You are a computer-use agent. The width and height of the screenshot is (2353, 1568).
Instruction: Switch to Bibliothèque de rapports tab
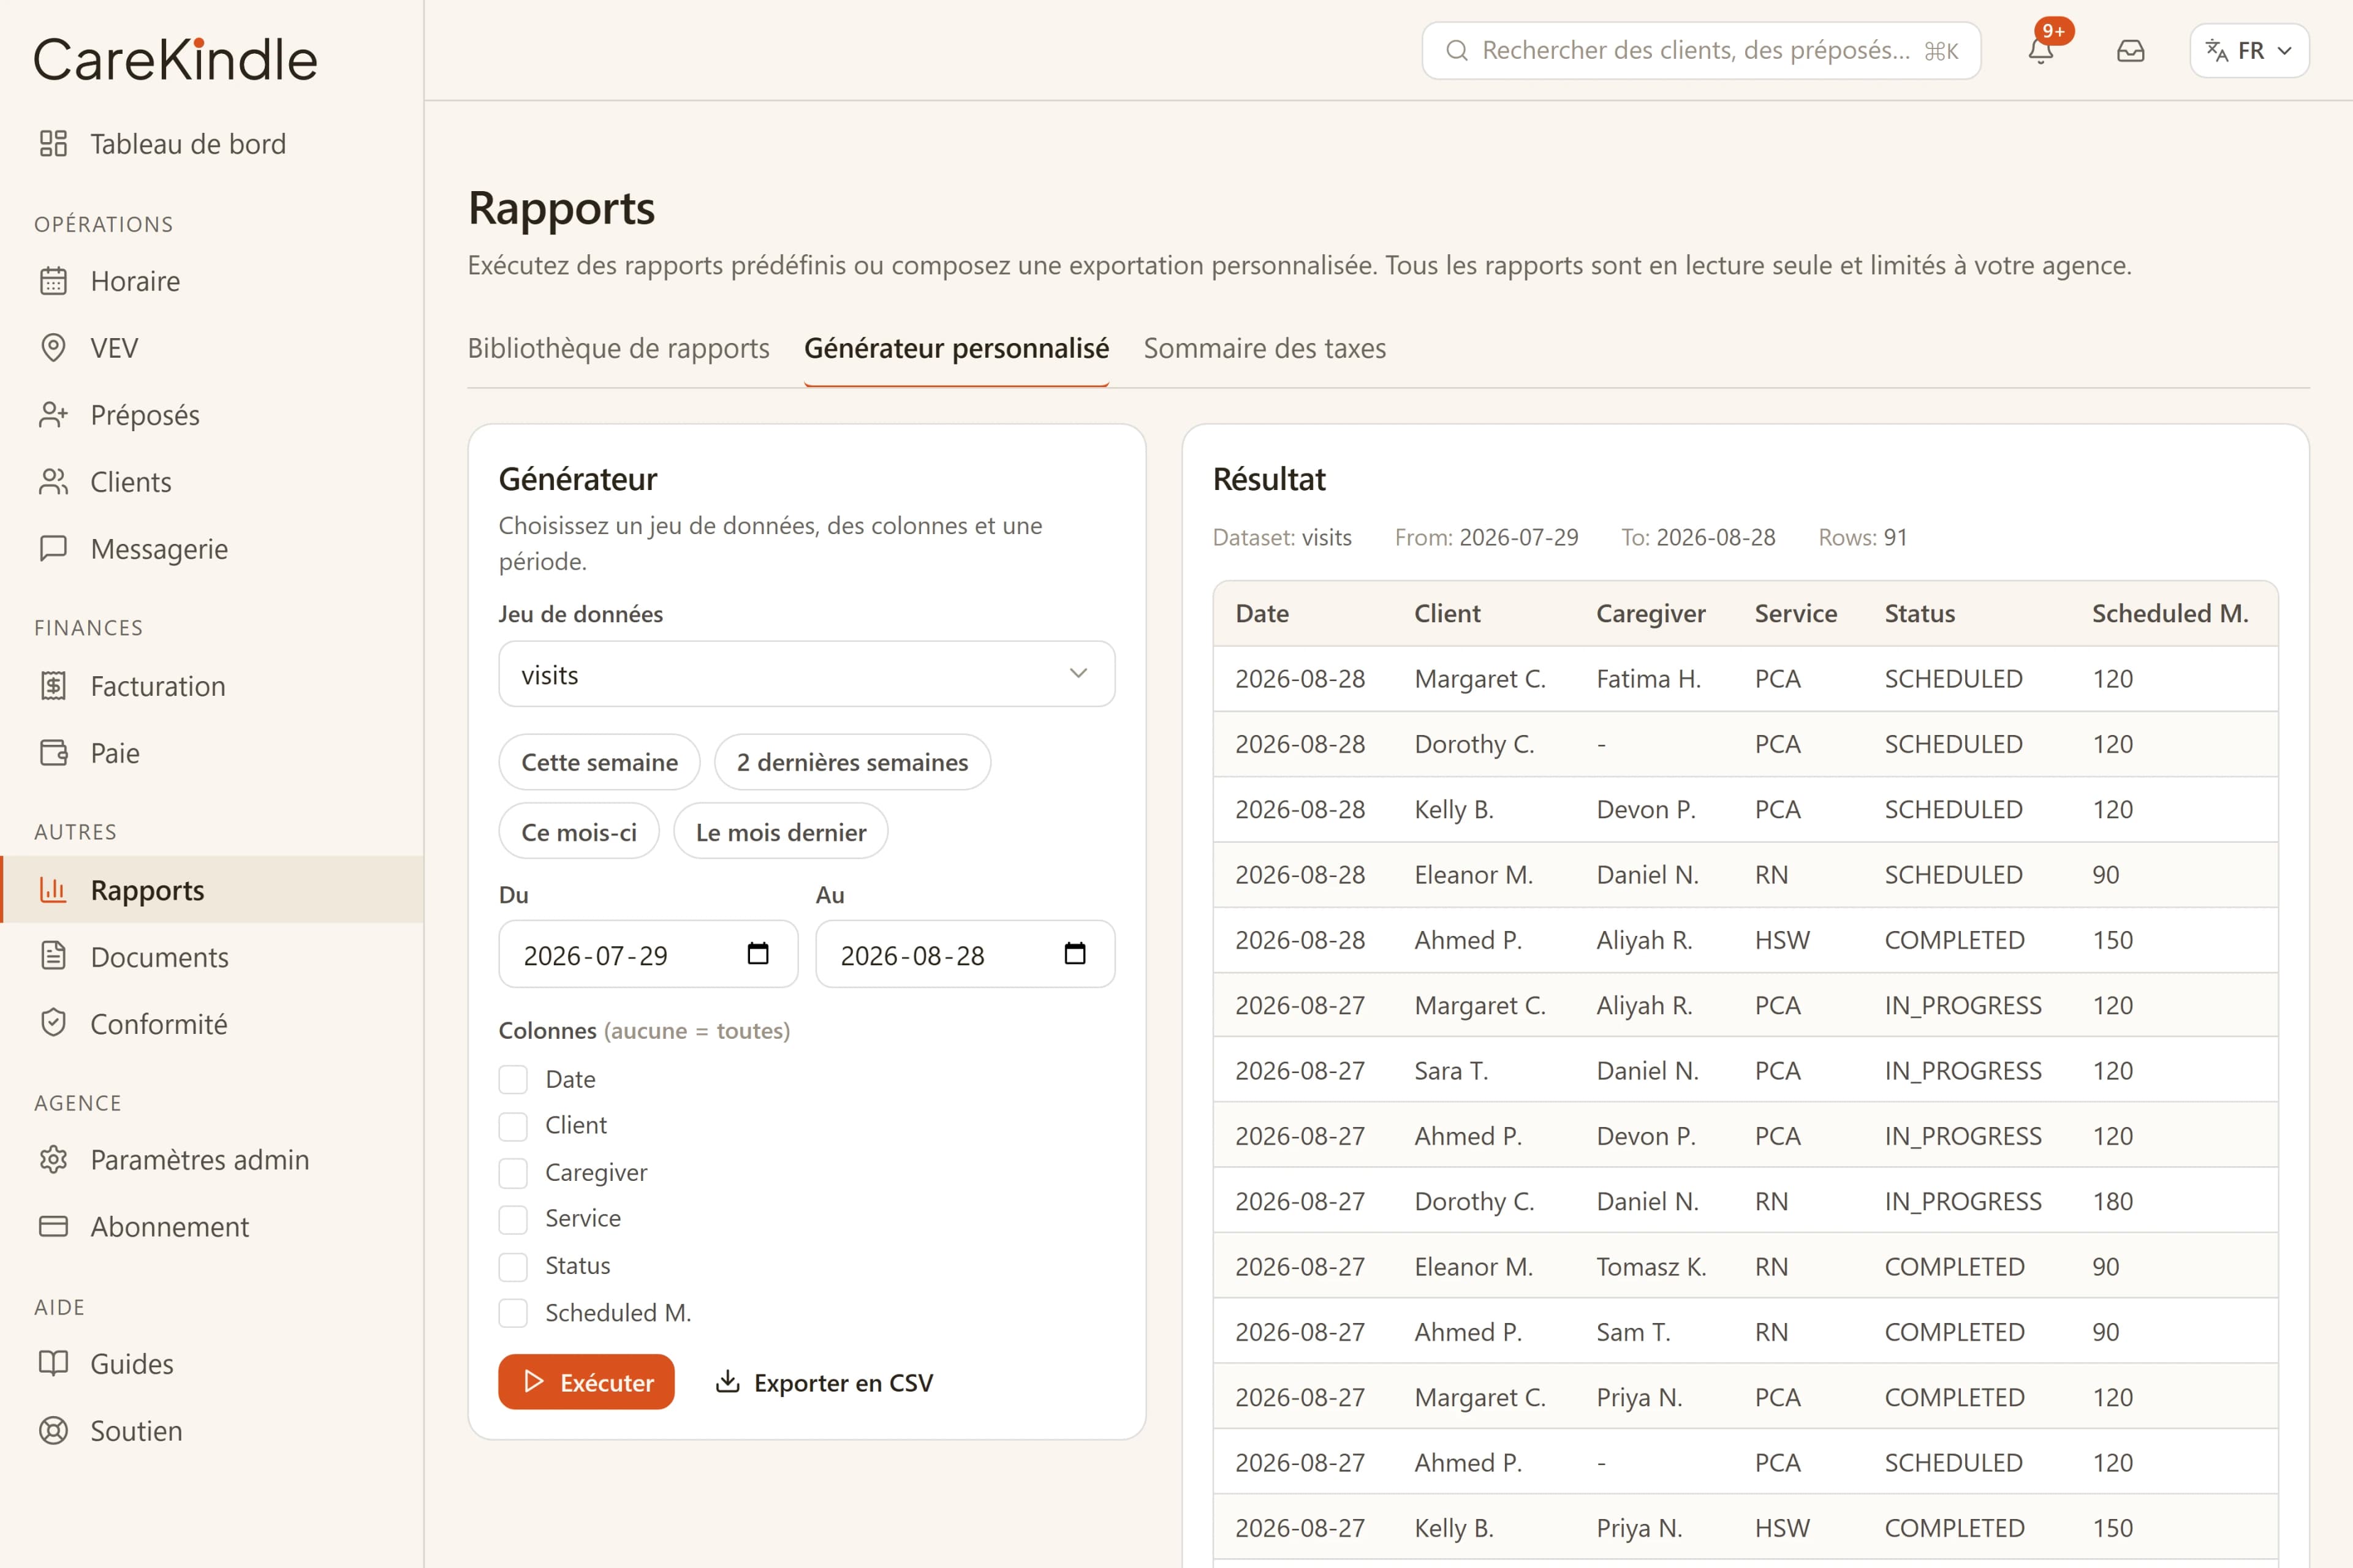(x=618, y=348)
